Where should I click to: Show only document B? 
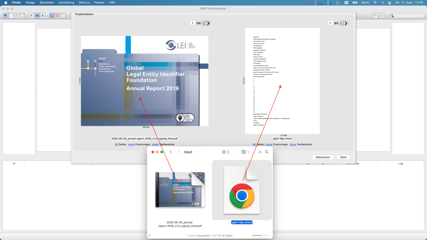pyautogui.click(x=43, y=16)
